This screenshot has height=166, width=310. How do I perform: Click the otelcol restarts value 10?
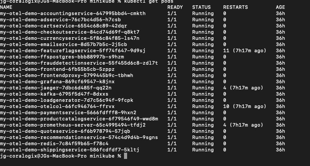[226, 106]
